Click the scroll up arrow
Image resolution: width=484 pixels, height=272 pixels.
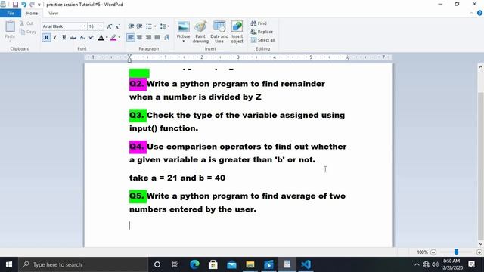click(481, 66)
